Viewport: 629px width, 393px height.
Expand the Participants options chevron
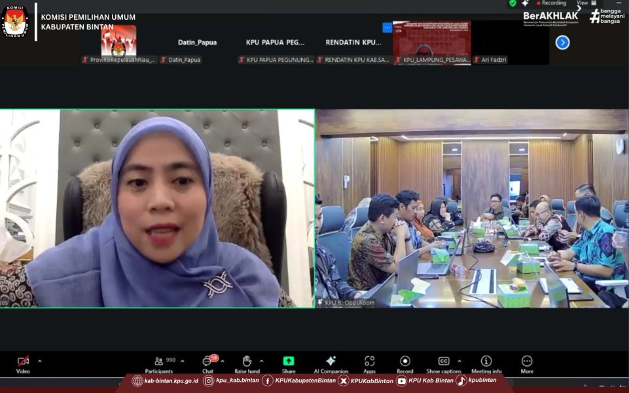point(182,361)
